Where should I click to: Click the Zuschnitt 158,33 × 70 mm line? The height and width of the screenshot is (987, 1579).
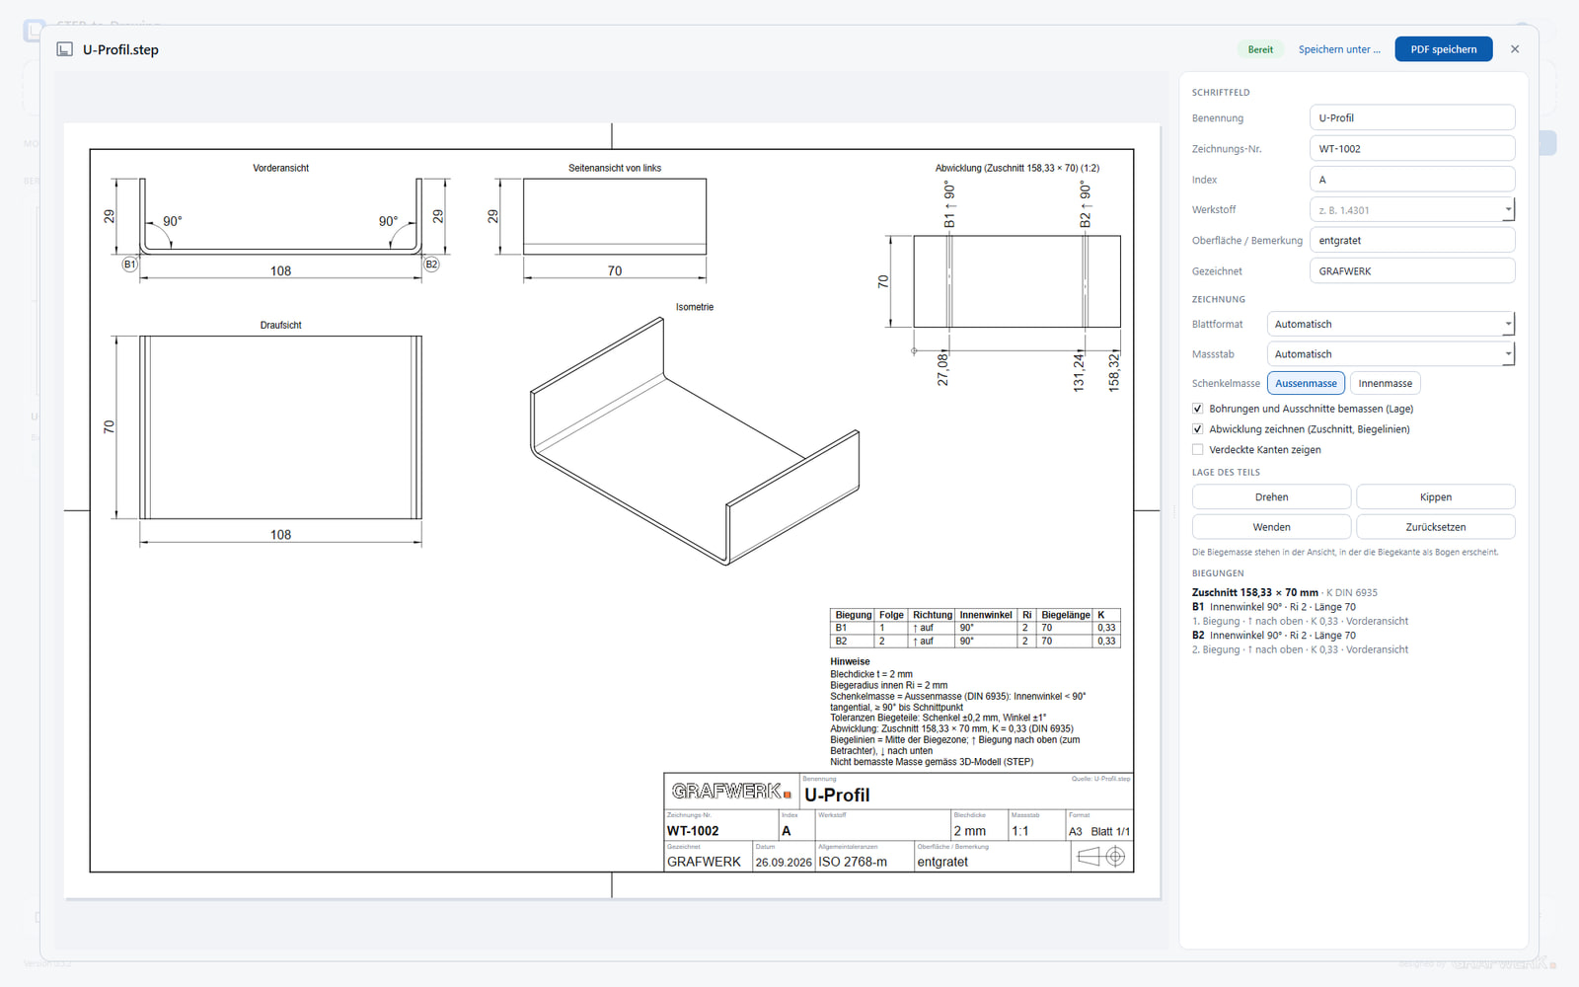[x=1285, y=593]
